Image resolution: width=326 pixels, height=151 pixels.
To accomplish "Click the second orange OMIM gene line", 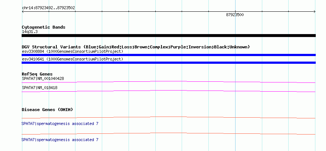I will pos(168,133).
